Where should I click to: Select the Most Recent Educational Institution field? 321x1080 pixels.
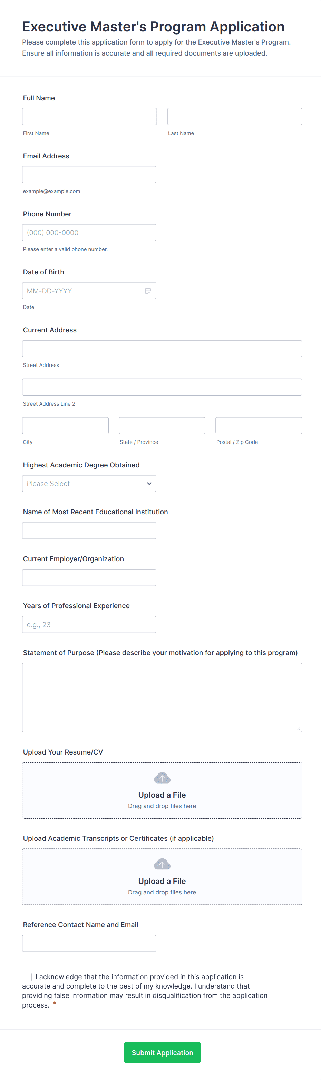tap(89, 531)
